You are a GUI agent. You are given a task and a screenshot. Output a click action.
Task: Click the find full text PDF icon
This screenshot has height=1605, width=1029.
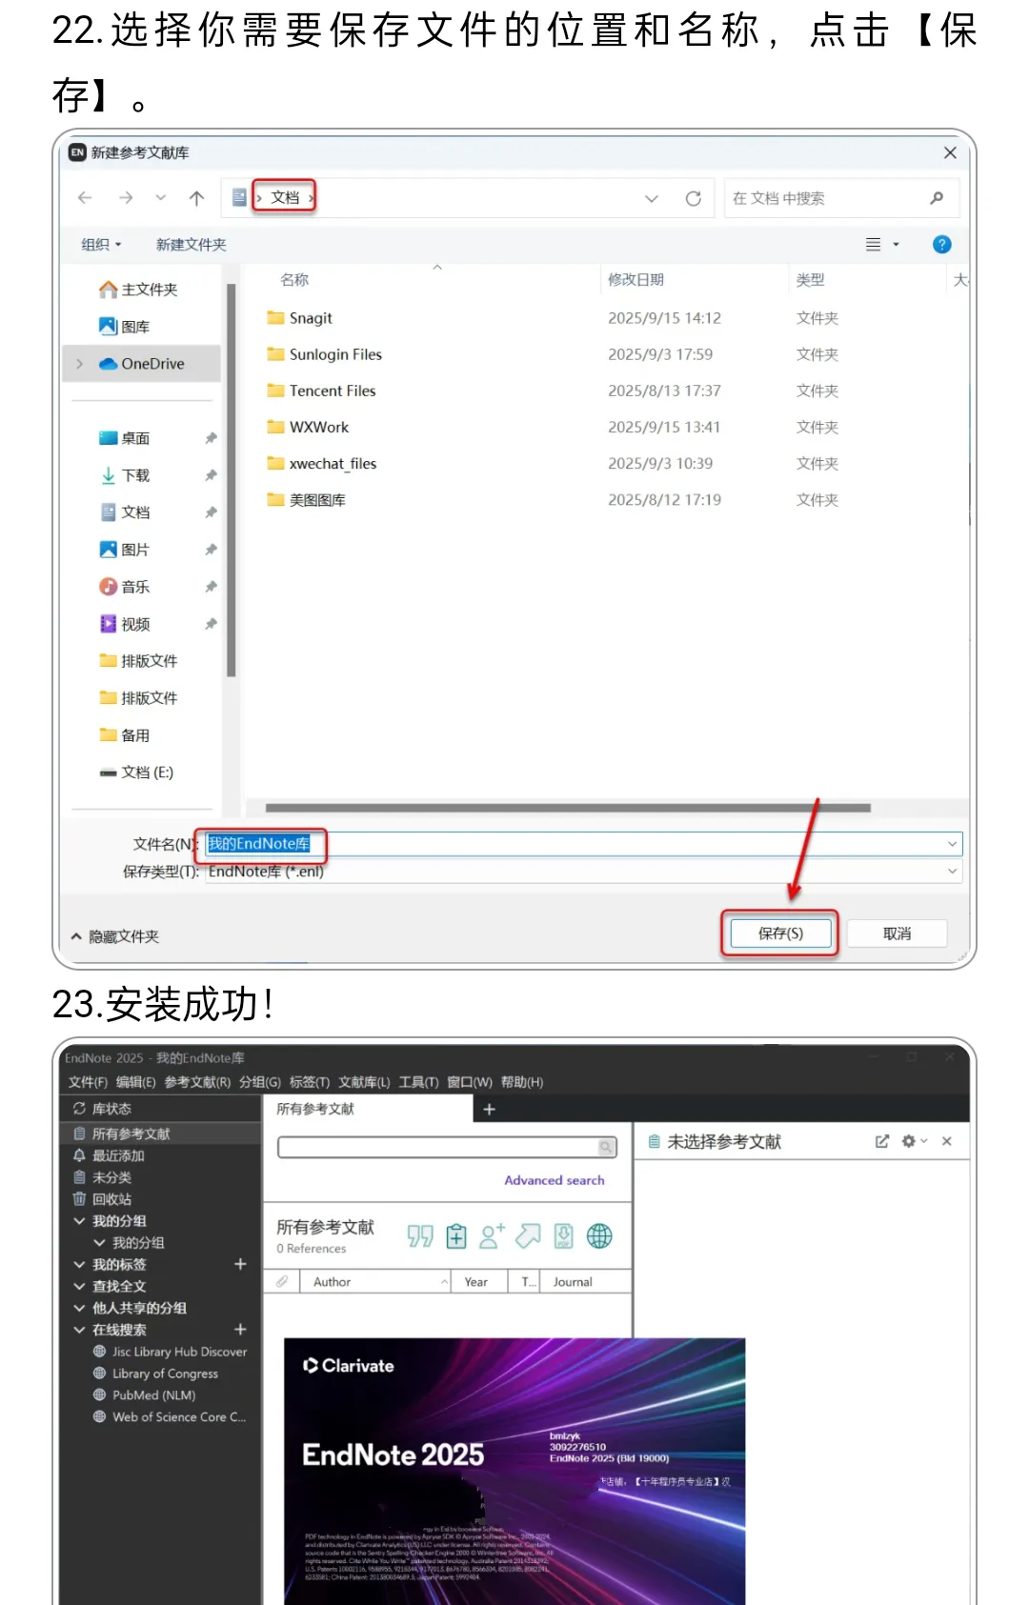coord(564,1236)
